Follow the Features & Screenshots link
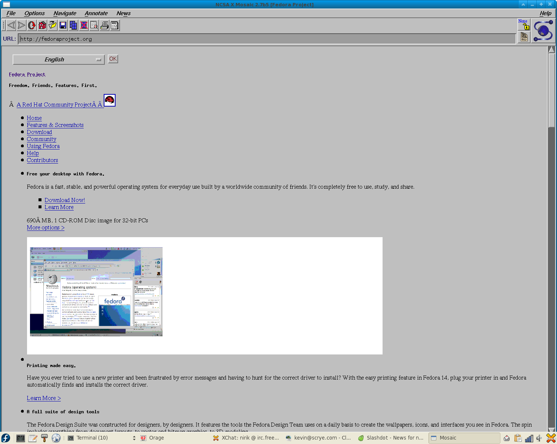 pos(55,125)
